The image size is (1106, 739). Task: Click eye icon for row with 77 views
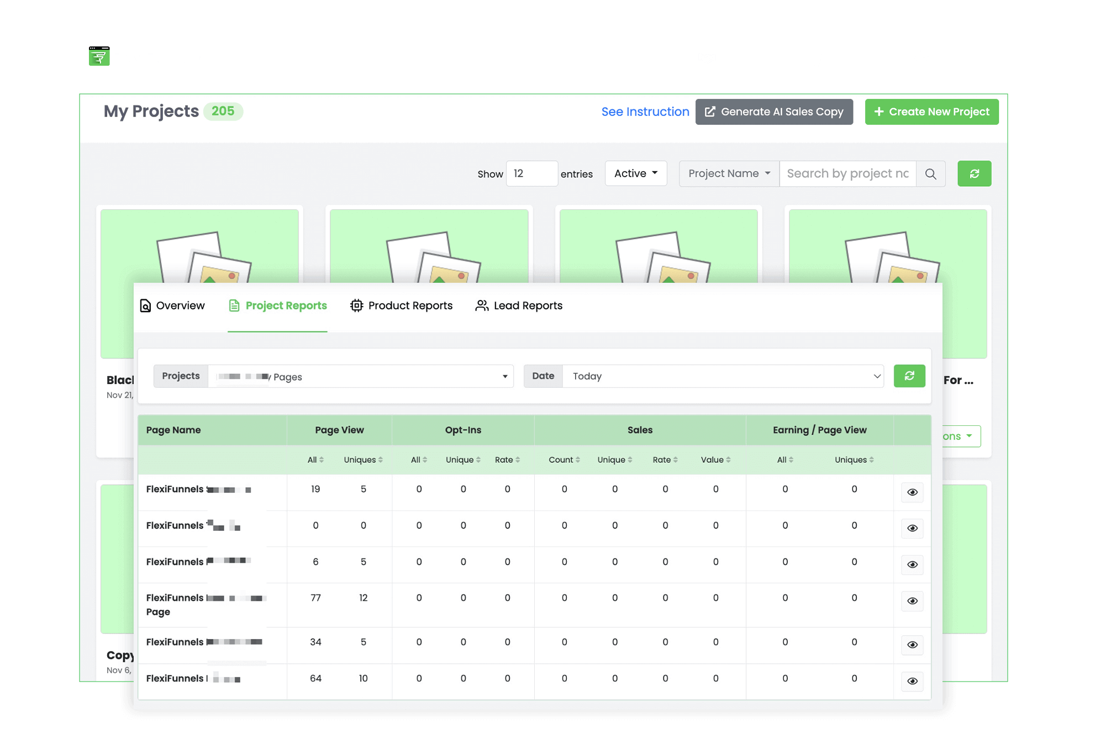click(x=912, y=601)
